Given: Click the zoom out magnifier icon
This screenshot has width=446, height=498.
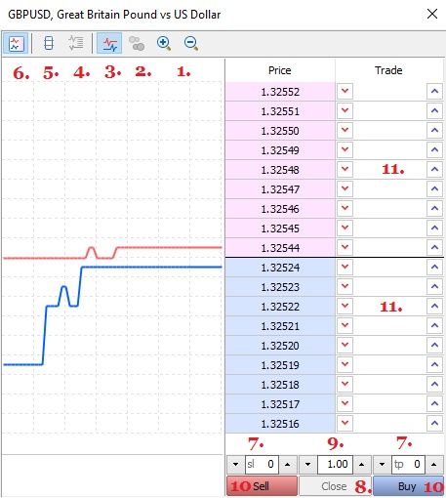Looking at the screenshot, I should [x=191, y=43].
